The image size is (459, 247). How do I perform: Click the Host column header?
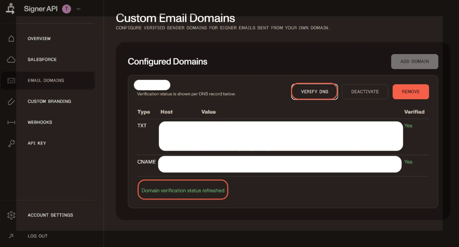(167, 112)
